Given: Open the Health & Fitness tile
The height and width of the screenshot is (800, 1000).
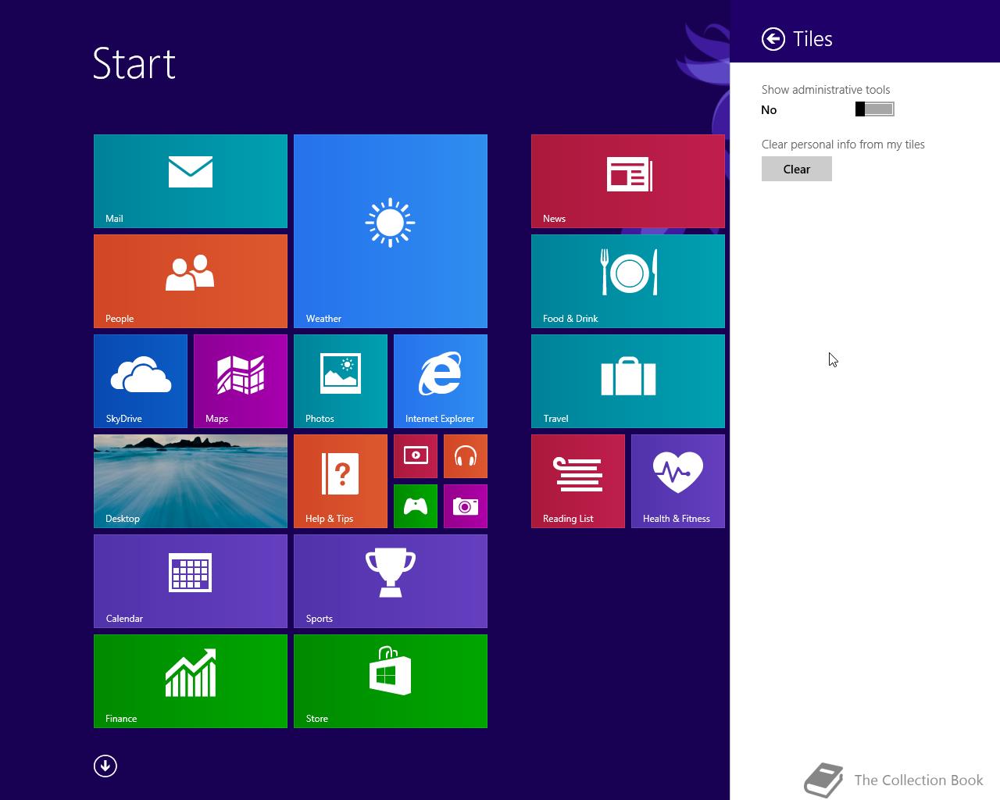Looking at the screenshot, I should click(x=678, y=481).
